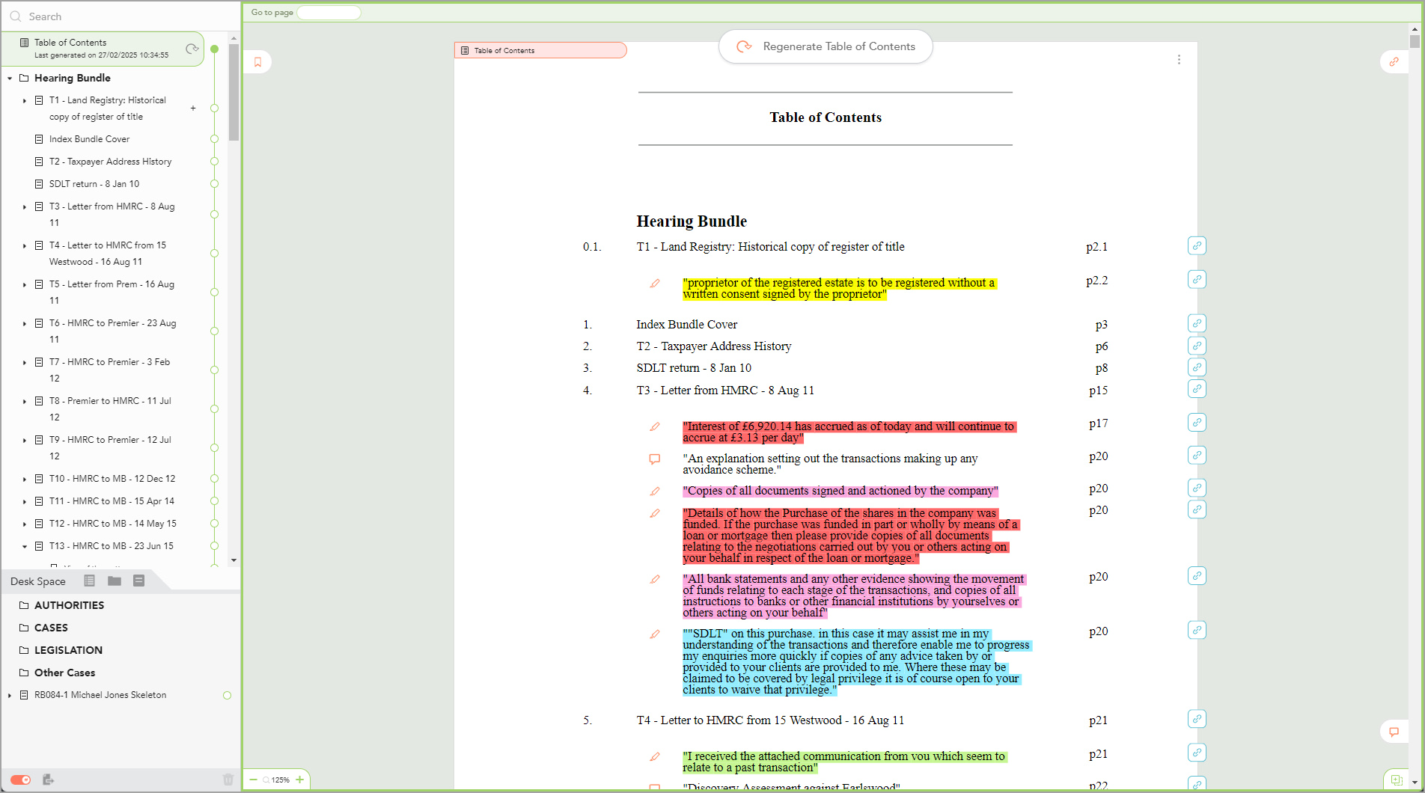Click the link icon for T2 Taxpayer Address History
The image size is (1425, 793).
[x=1197, y=346]
